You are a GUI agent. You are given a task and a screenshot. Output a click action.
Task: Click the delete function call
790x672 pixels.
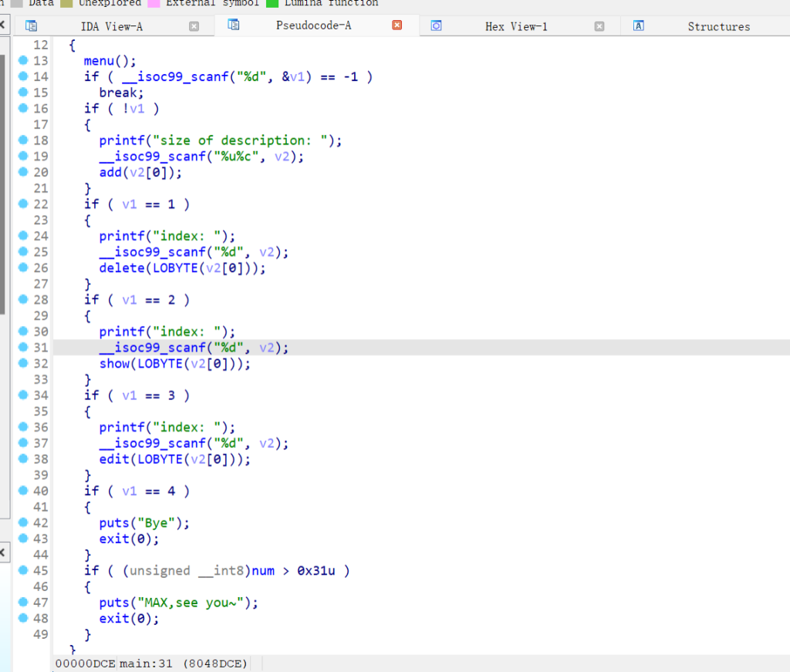tap(118, 268)
